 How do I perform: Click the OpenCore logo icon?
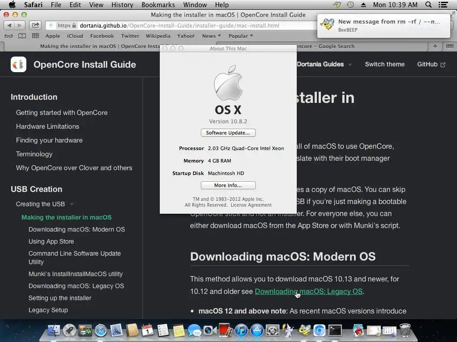click(x=18, y=64)
